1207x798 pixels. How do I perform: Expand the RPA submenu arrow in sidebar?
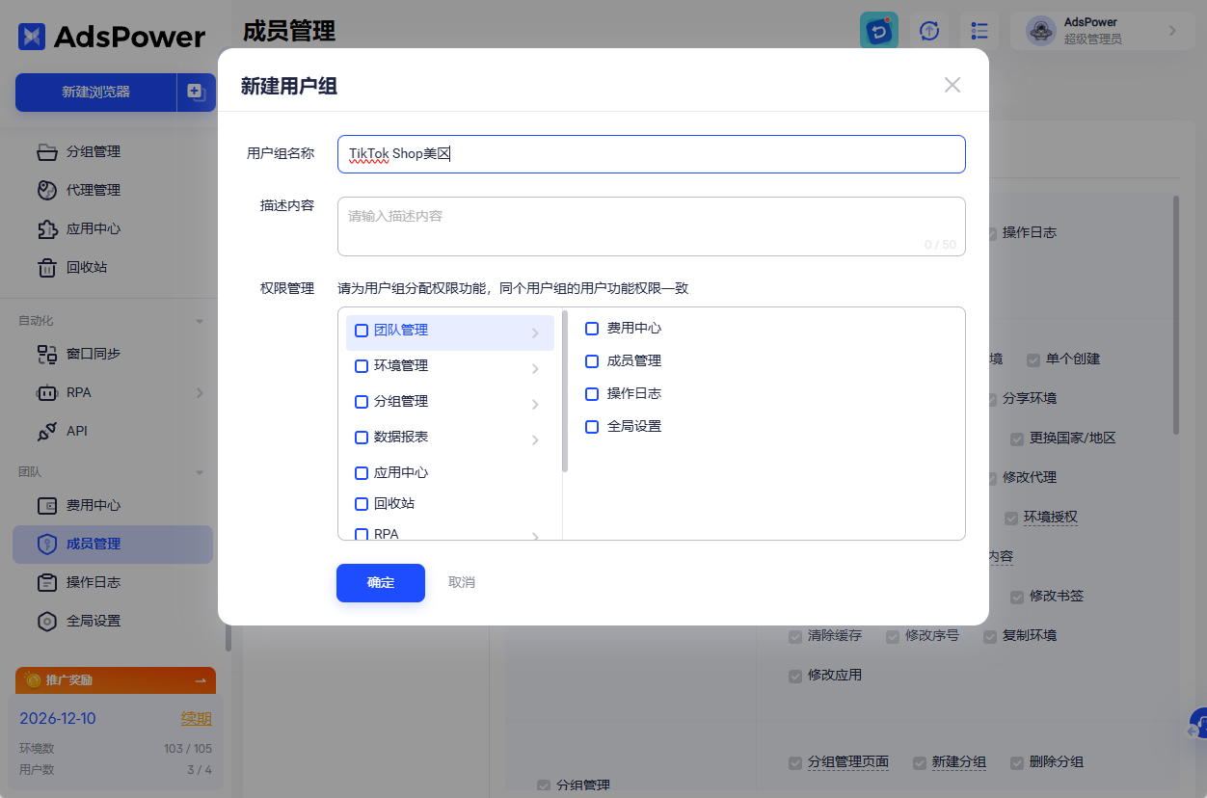point(200,392)
